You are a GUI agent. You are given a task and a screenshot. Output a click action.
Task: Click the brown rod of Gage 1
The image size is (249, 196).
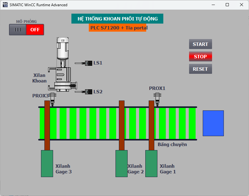(152, 125)
